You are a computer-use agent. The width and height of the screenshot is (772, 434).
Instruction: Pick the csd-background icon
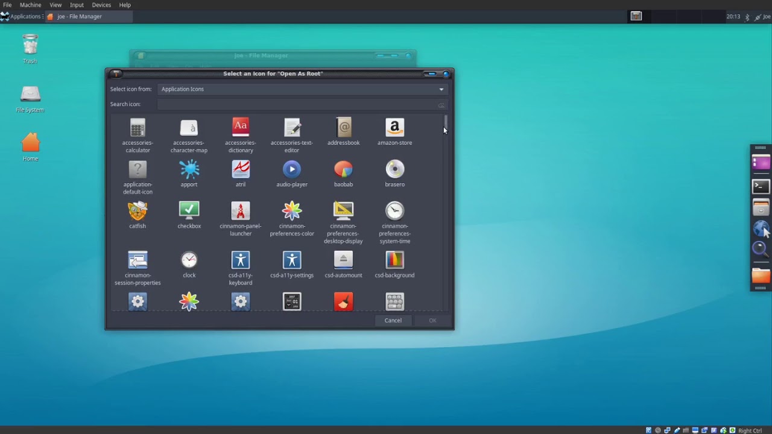tap(394, 260)
